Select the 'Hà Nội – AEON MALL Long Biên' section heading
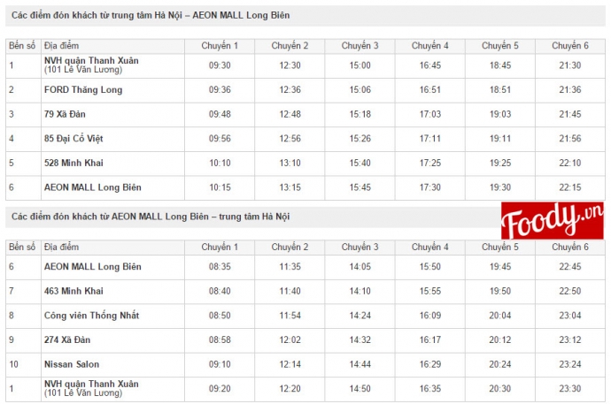611x404 pixels. coord(151,15)
